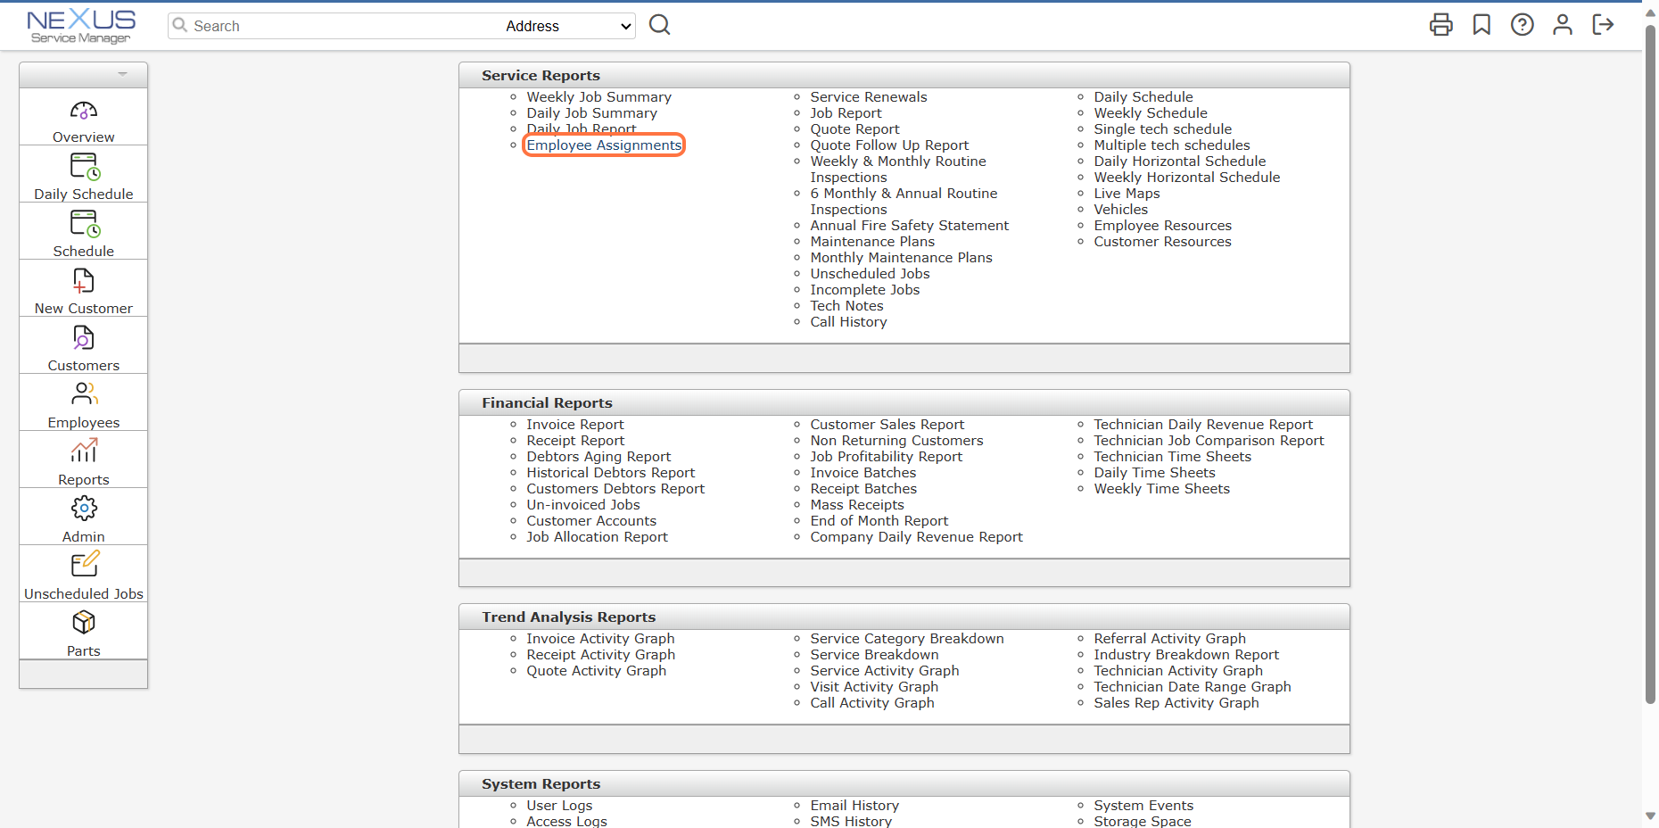1659x828 pixels.
Task: Open the Employees section
Action: (83, 403)
